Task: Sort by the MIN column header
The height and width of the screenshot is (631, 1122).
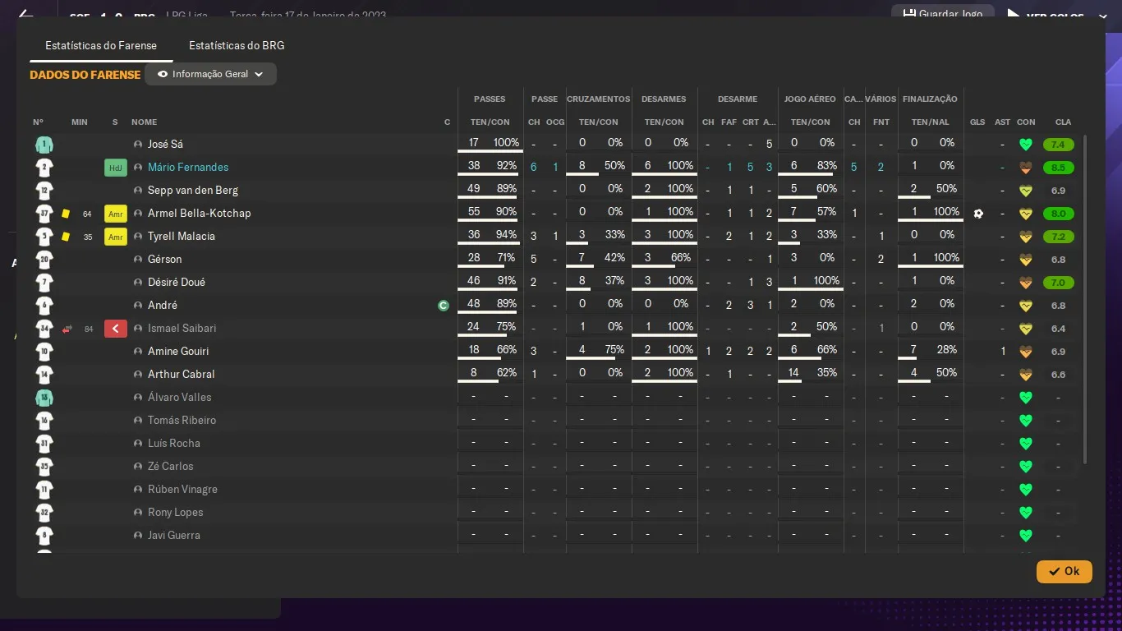Action: [x=79, y=122]
